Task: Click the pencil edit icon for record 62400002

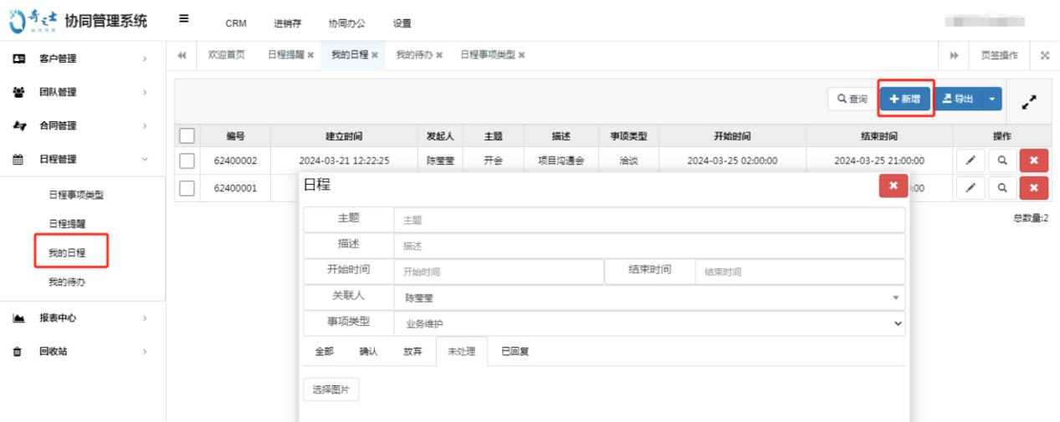Action: pos(970,160)
